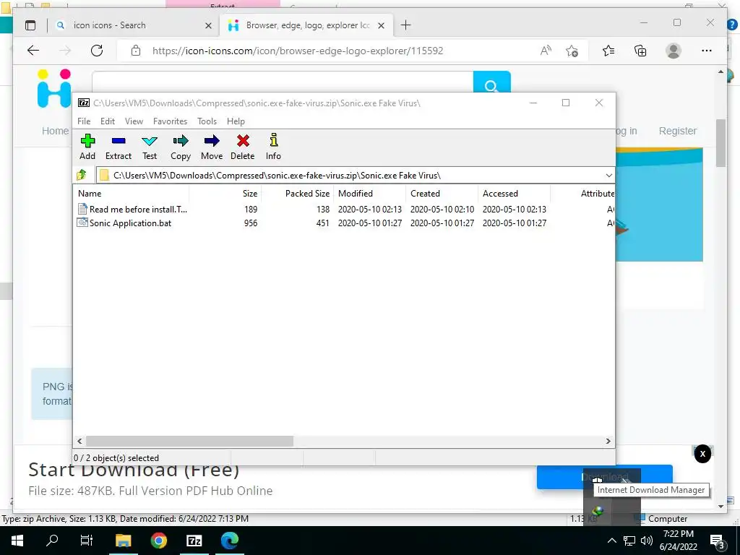Open the Windows Start menu
The width and height of the screenshot is (740, 555).
click(x=17, y=541)
